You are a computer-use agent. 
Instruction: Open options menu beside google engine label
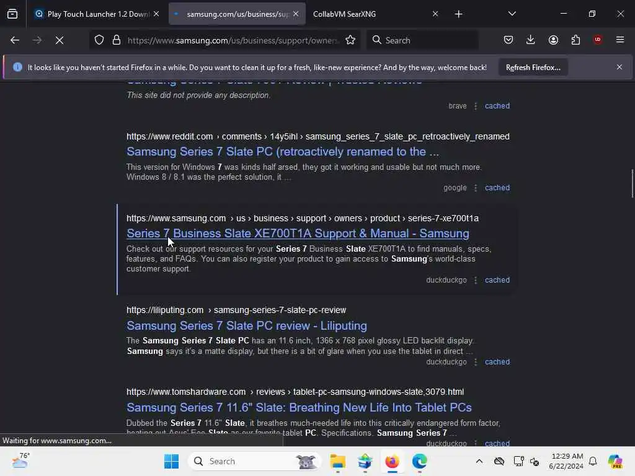(x=476, y=188)
